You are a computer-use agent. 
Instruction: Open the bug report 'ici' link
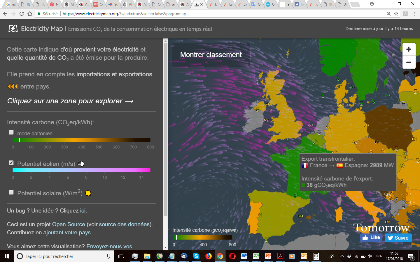coord(83,210)
